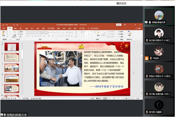Click the Save icon in quick access toolbar
The width and height of the screenshot is (175, 117).
click(3, 25)
